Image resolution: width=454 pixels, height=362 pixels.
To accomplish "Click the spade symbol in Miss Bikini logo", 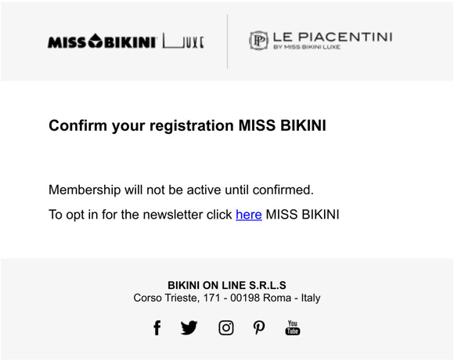I will 95,41.
